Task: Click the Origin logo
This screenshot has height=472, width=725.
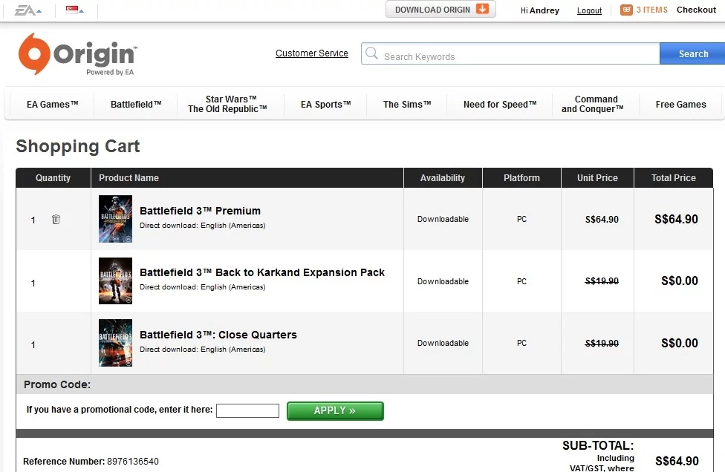Action: point(77,54)
